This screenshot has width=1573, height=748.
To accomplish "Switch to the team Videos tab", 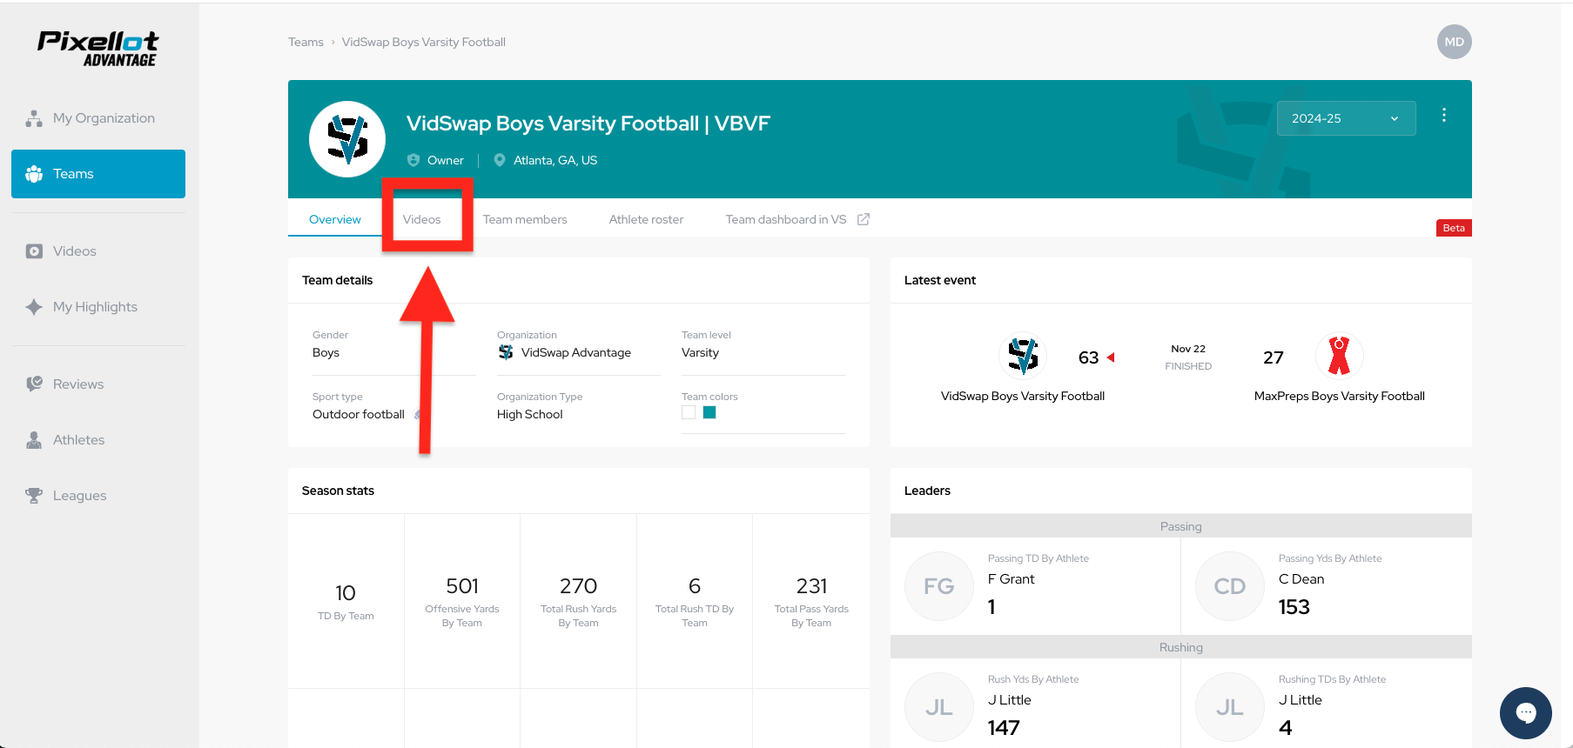I will [x=422, y=219].
